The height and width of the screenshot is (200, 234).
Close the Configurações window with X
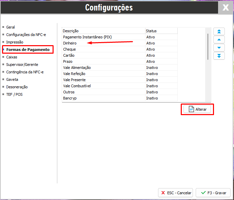[226, 7]
